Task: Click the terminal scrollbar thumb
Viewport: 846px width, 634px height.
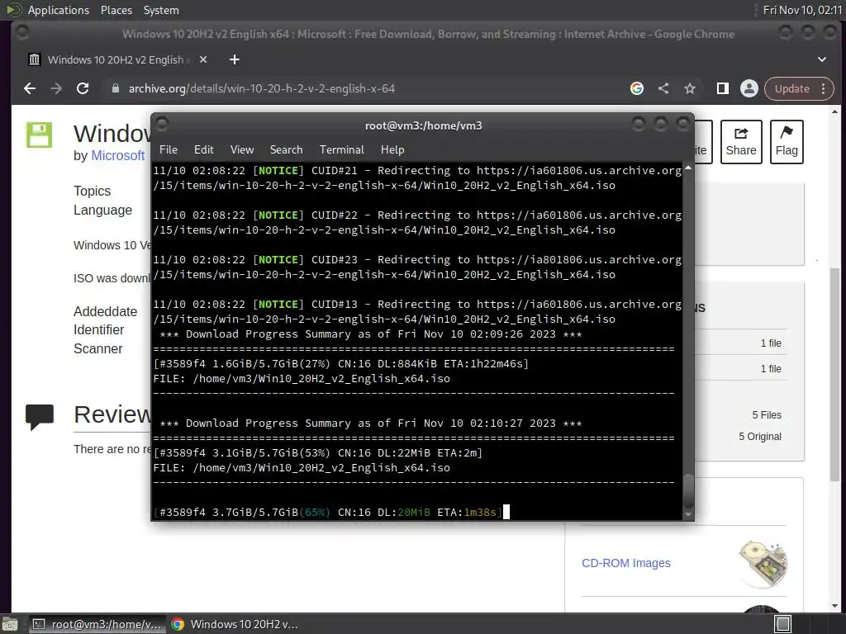Action: (688, 490)
